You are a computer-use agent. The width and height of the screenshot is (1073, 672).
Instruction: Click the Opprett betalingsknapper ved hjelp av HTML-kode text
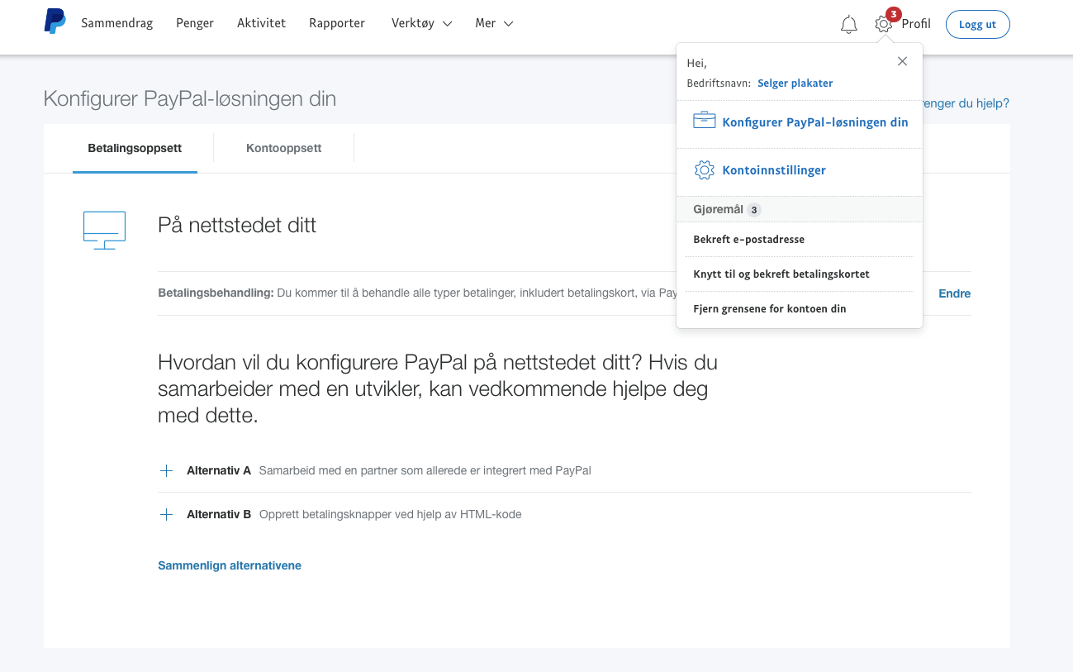(x=391, y=514)
